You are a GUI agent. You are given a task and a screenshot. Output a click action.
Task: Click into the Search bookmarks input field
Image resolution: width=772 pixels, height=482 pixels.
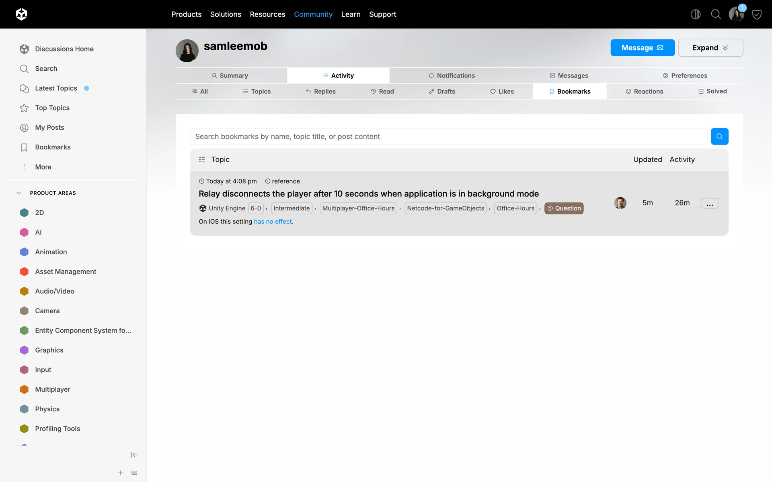[x=448, y=137]
